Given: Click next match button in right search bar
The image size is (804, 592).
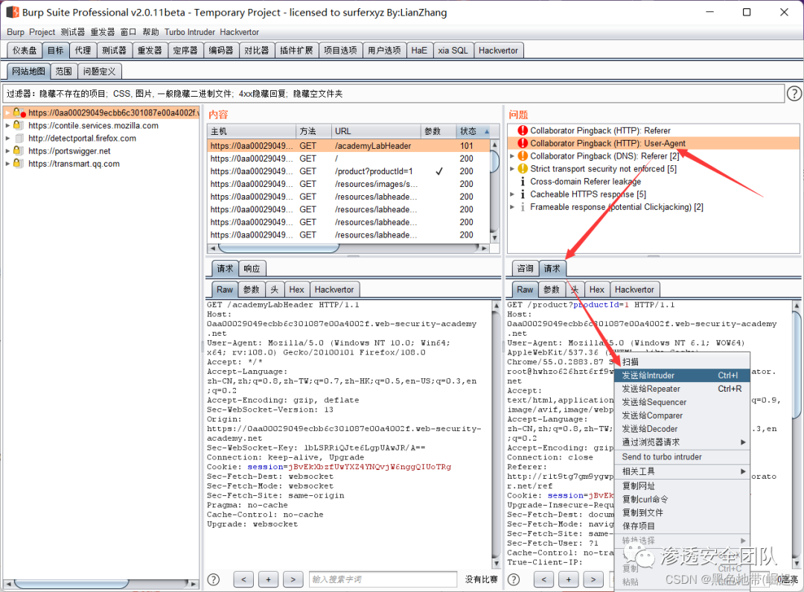Looking at the screenshot, I should pyautogui.click(x=593, y=579).
